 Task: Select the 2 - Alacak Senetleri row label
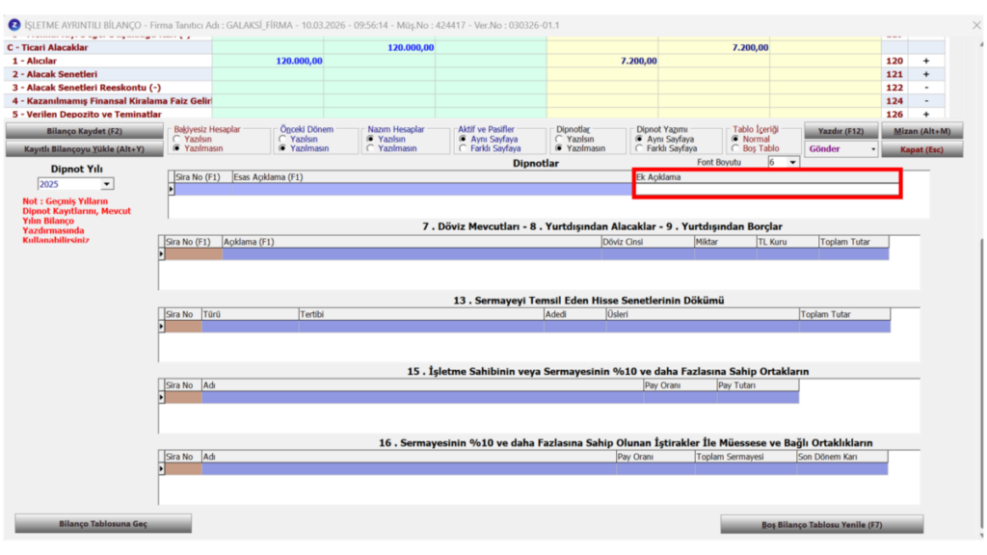point(55,74)
